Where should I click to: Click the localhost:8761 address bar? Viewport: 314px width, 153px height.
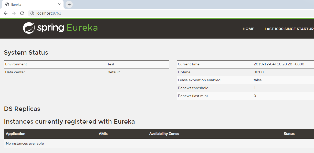click(x=170, y=13)
